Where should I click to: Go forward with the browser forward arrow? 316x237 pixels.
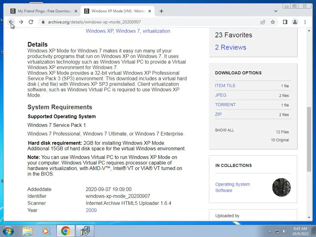(x=21, y=22)
